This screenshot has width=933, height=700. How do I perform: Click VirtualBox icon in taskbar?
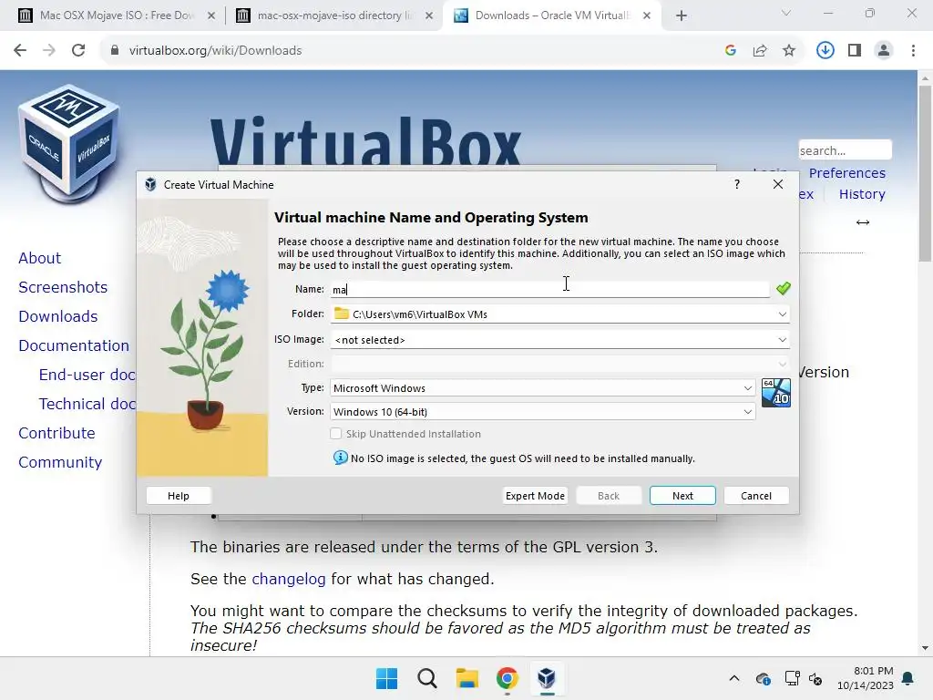click(x=547, y=678)
